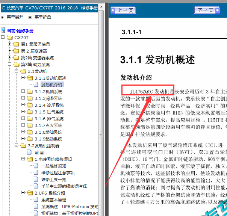Expand 3.1.9起动系统 node

(x=23, y=139)
